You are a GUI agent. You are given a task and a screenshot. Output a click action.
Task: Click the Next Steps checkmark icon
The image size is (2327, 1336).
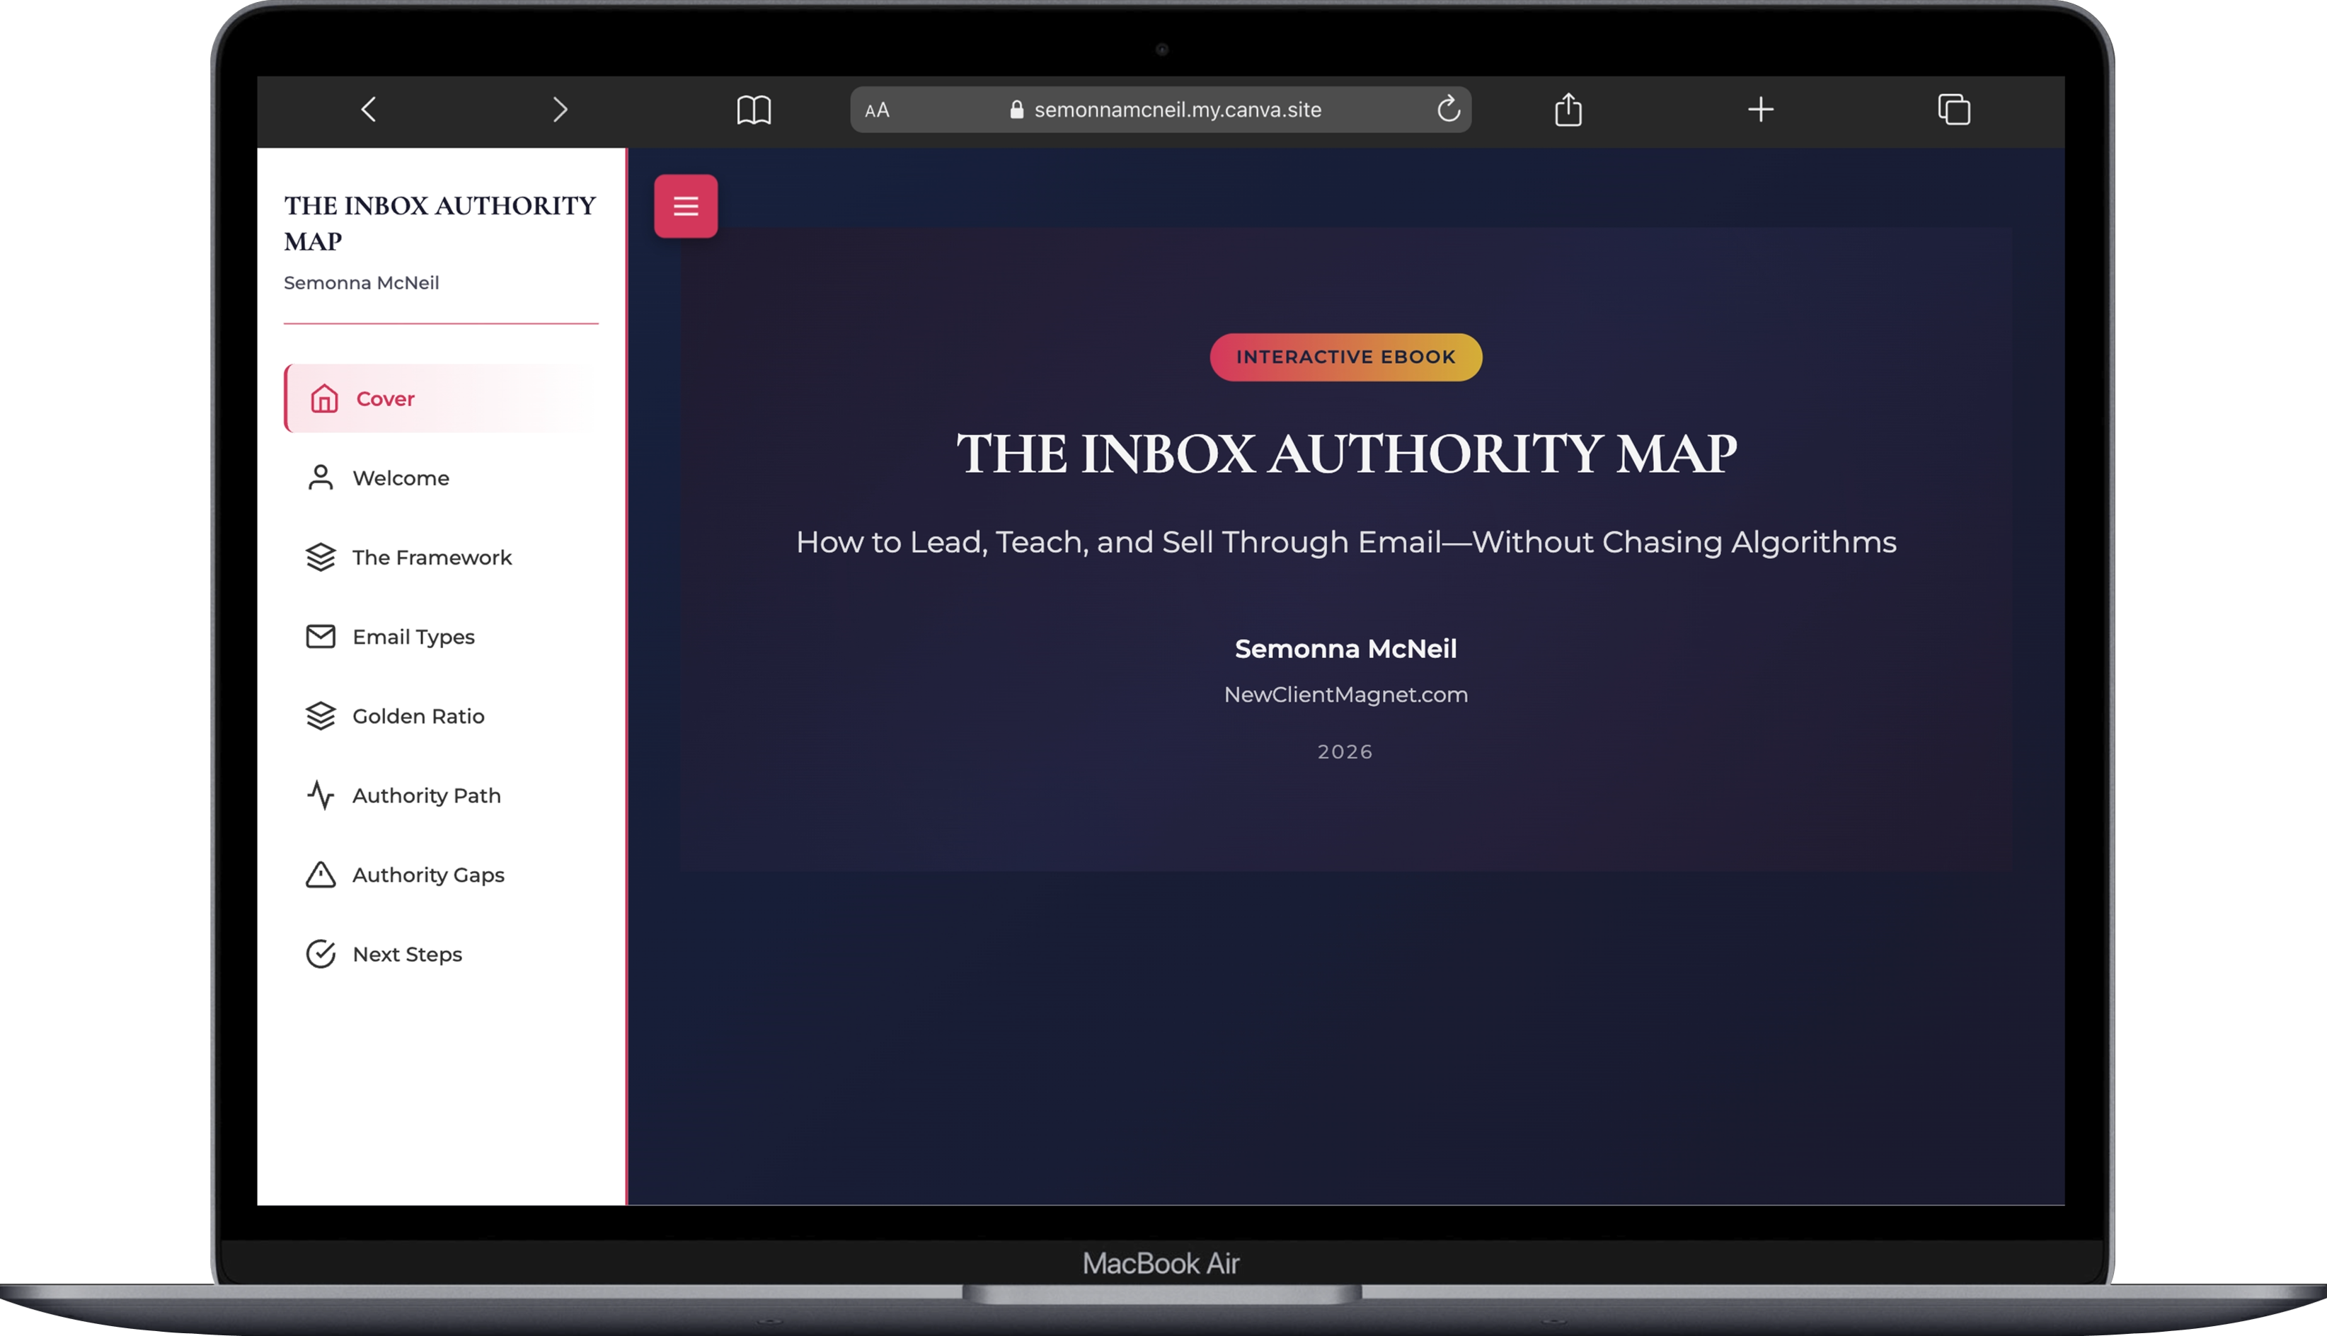320,955
